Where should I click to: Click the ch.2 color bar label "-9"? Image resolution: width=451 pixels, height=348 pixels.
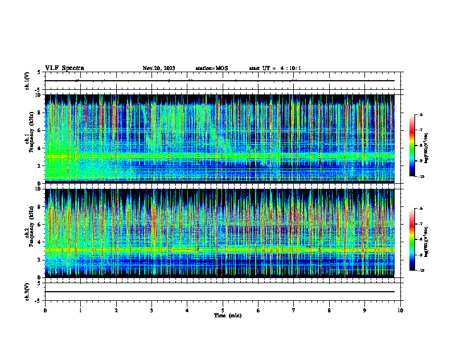coord(420,255)
